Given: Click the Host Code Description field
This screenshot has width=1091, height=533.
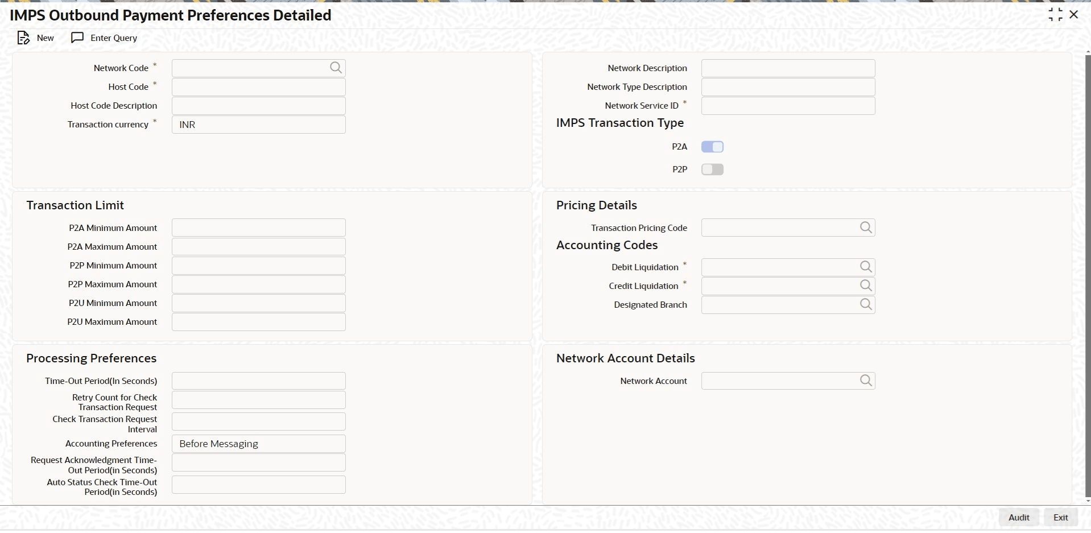Looking at the screenshot, I should pos(259,106).
